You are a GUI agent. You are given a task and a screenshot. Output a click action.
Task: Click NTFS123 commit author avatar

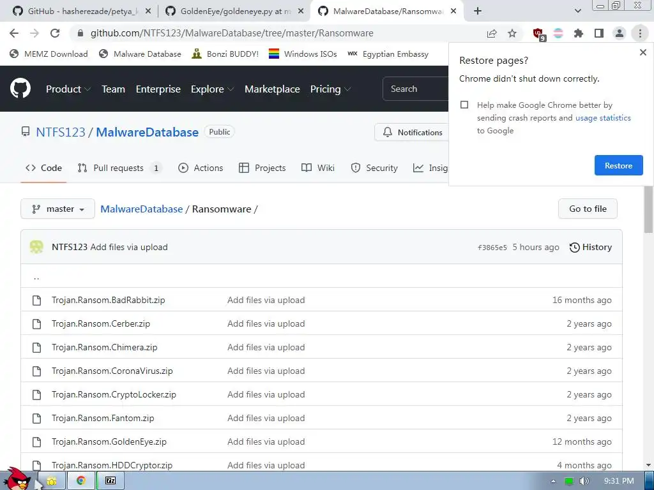point(36,247)
